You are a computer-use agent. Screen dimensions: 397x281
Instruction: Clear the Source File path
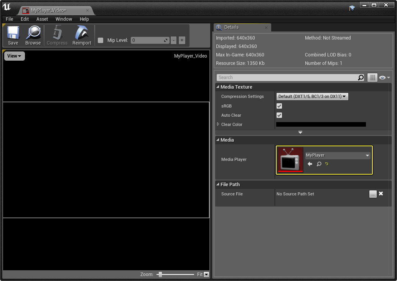pos(381,194)
